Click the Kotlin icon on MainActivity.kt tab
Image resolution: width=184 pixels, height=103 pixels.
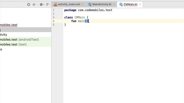tap(90, 5)
